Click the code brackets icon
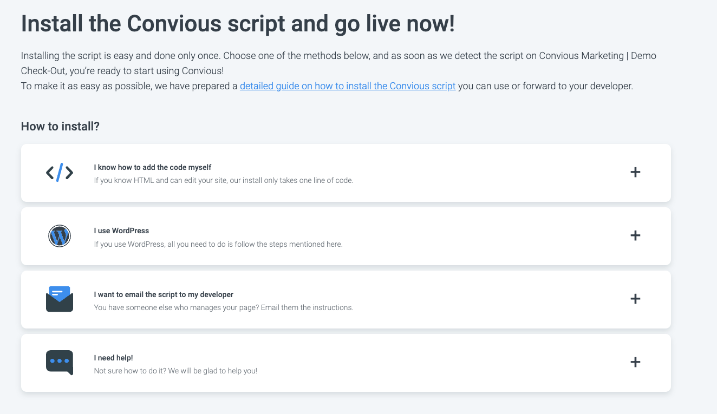 point(60,173)
